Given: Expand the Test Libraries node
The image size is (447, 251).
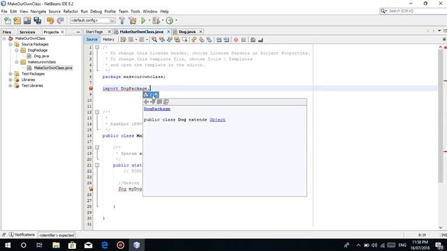Looking at the screenshot, I should [10, 86].
